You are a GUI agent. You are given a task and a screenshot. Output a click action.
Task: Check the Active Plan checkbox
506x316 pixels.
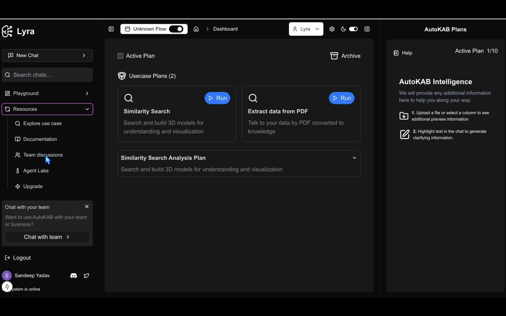click(x=121, y=56)
